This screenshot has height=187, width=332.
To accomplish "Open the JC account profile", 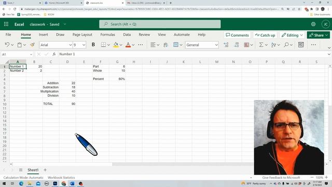I will point(326,24).
